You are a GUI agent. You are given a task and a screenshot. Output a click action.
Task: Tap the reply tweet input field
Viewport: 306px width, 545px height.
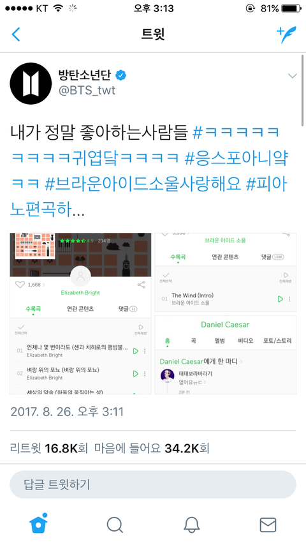point(153,484)
